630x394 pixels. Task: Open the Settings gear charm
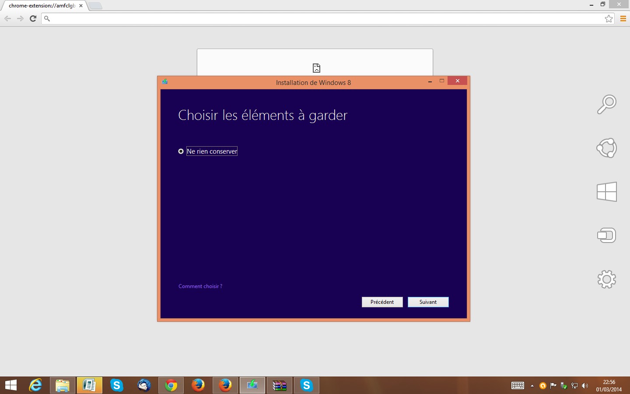[x=607, y=279]
